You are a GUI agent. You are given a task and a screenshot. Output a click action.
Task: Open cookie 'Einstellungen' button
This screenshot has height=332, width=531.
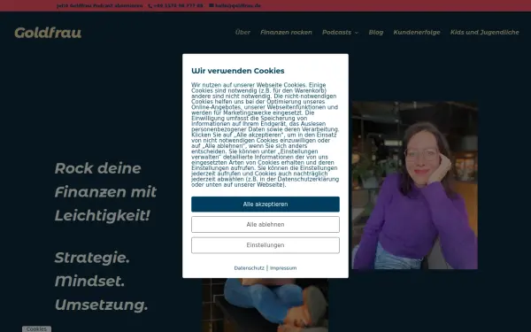pyautogui.click(x=265, y=245)
